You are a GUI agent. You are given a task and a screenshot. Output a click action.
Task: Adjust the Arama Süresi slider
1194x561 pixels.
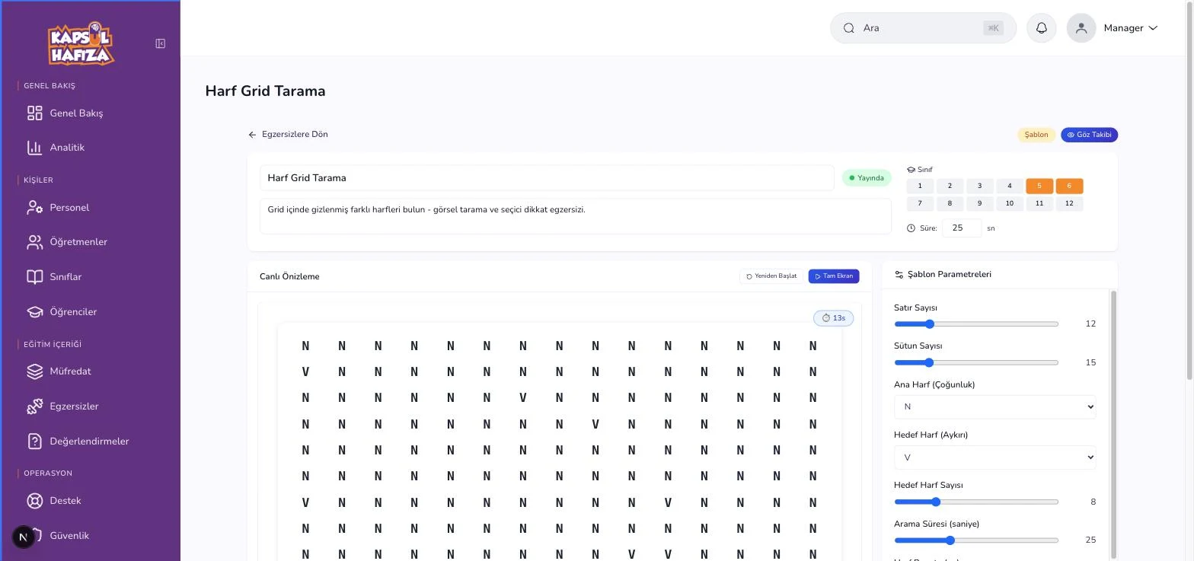click(x=976, y=540)
